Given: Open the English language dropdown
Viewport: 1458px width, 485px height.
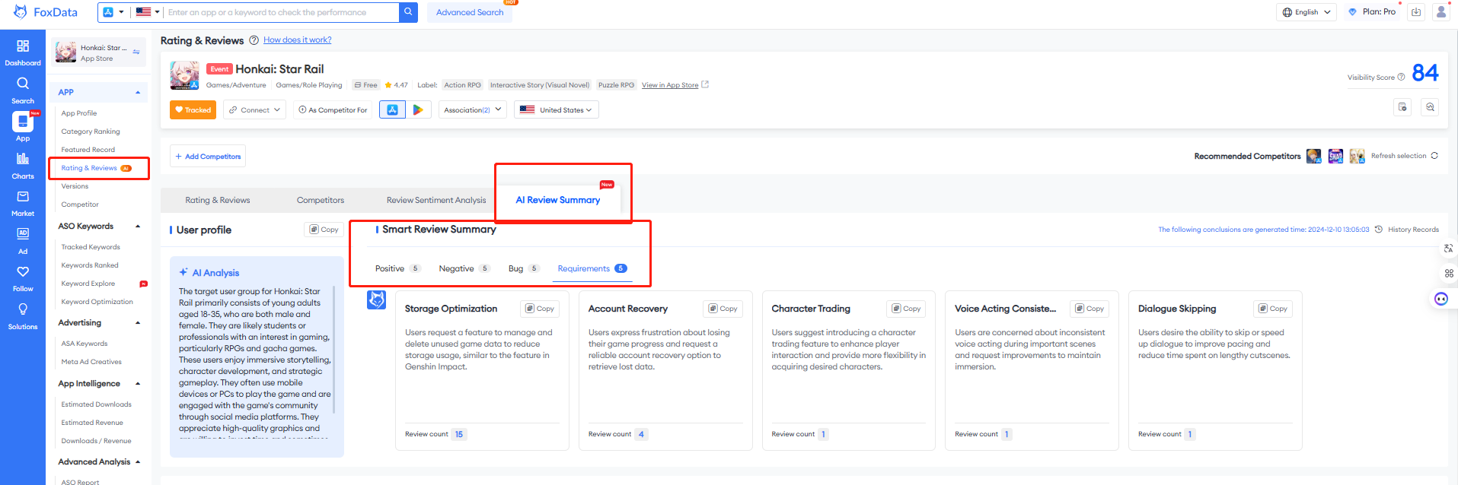Looking at the screenshot, I should [x=1306, y=12].
